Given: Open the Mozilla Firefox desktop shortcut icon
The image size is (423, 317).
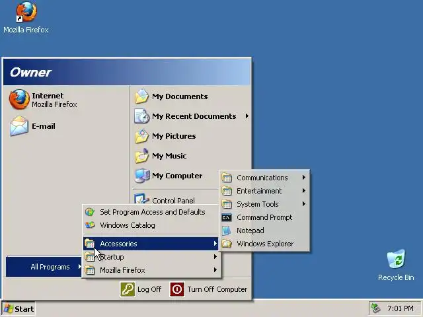Looking at the screenshot, I should coord(26,12).
